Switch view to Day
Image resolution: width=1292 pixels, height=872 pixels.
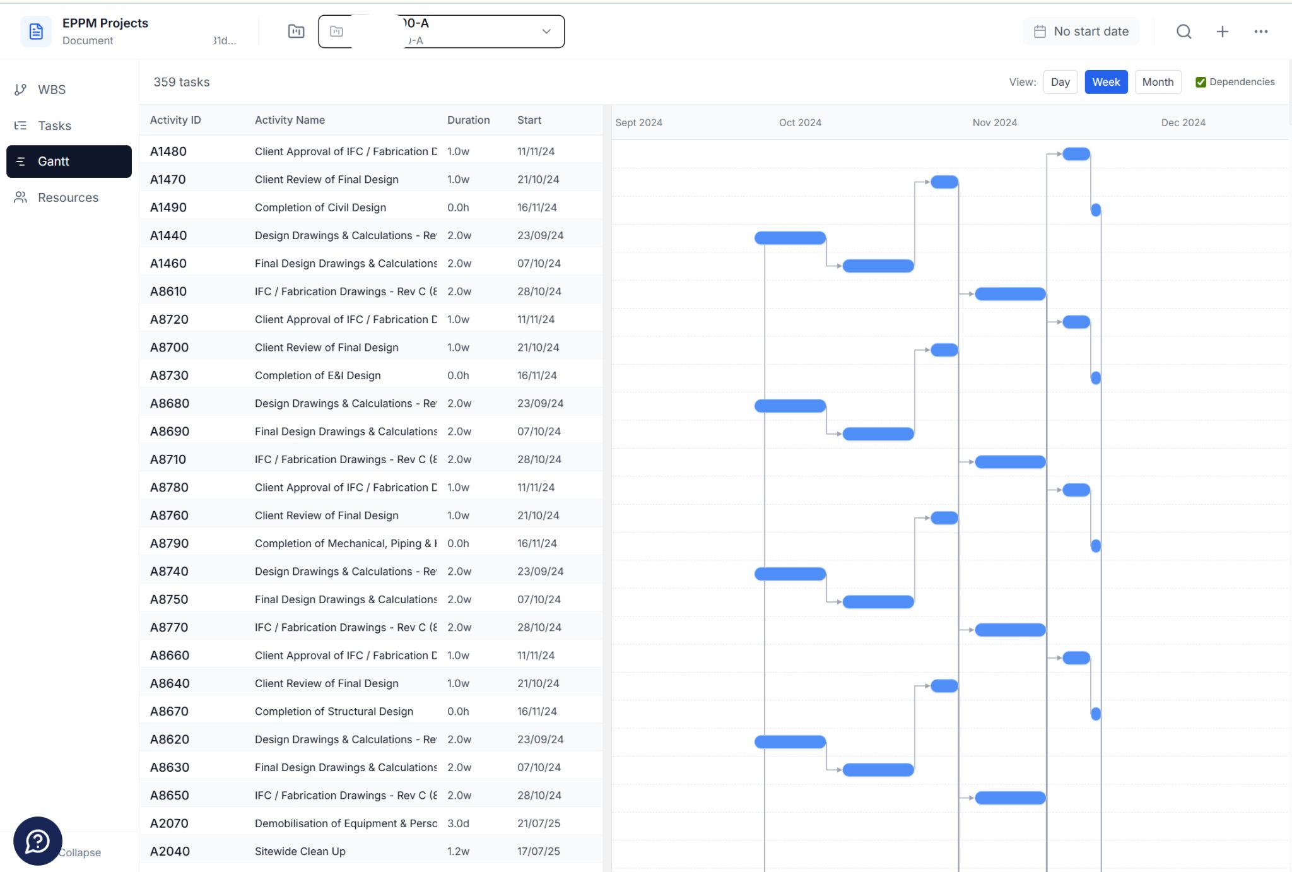[1060, 82]
